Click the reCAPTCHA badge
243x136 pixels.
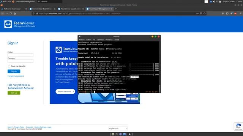(238, 127)
